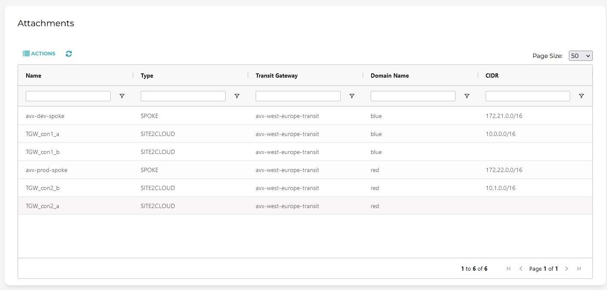Screen dimensions: 607x290
Task: Click the SPOKE type of avx-dev-spoke
Action: point(149,116)
